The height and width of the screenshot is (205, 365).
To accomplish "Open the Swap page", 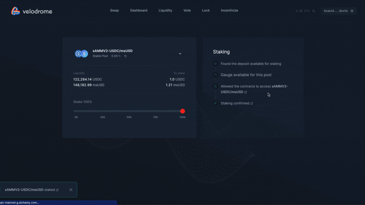I will [114, 10].
